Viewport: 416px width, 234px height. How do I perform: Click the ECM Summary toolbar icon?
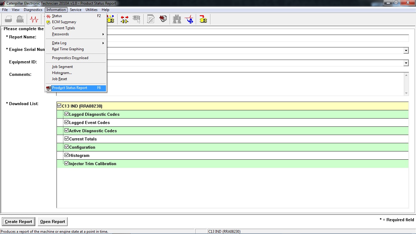[x=111, y=19]
